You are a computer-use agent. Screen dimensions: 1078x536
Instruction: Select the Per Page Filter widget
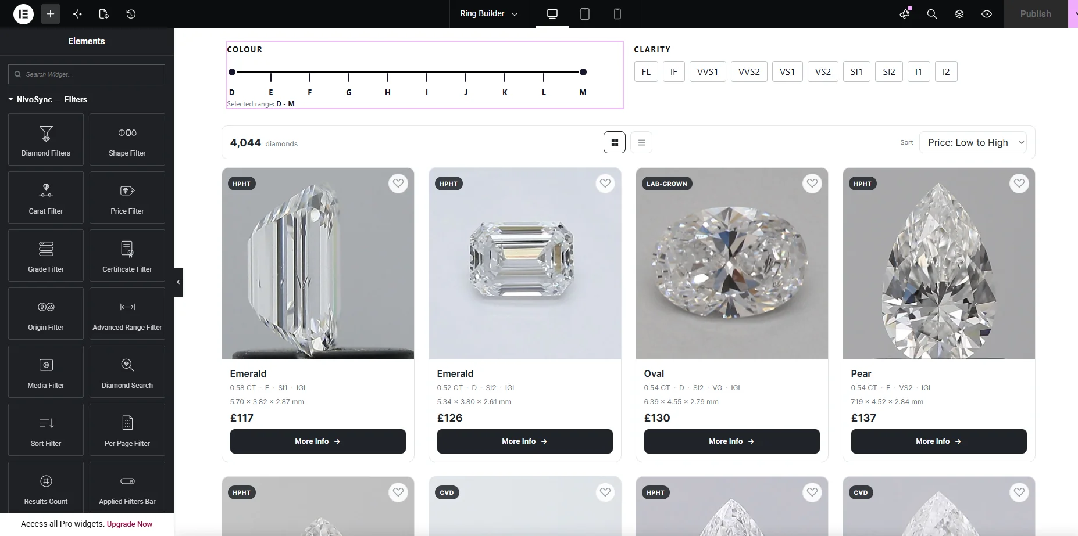click(127, 430)
